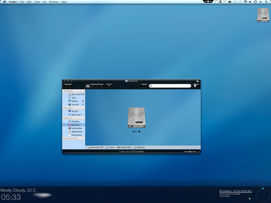Adjust the icon size slider
This screenshot has width=271, height=203.
coord(190,152)
